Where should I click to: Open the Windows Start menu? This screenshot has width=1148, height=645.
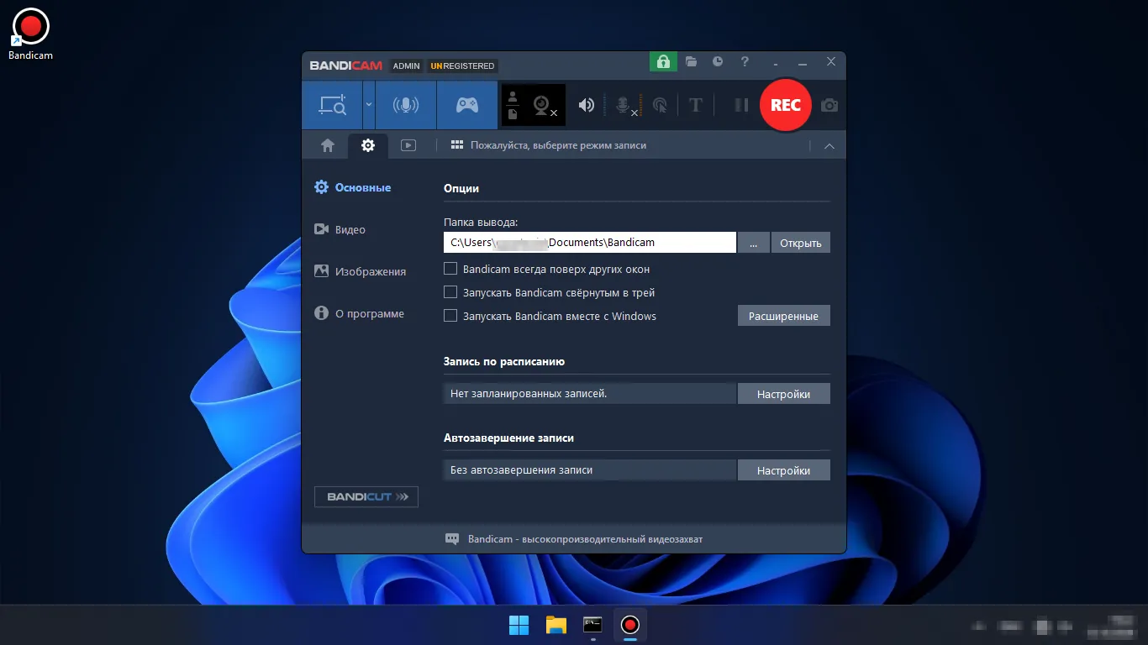[x=519, y=625]
